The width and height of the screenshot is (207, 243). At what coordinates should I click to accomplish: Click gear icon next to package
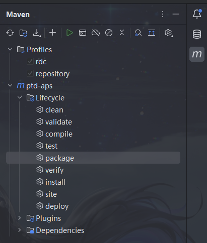click(40, 158)
